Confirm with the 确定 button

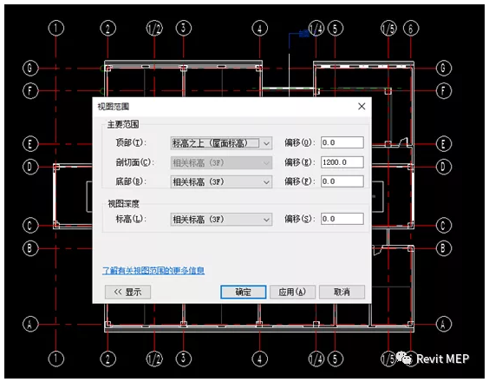pyautogui.click(x=244, y=292)
